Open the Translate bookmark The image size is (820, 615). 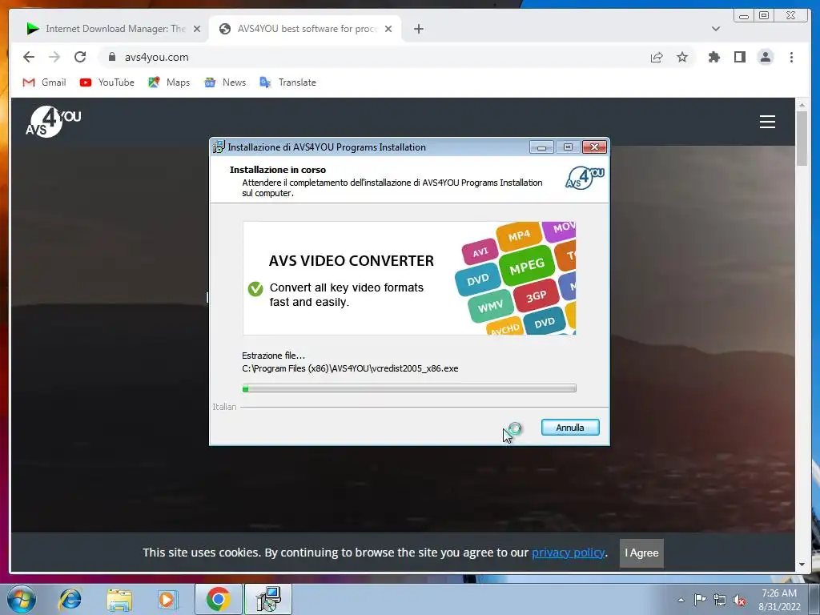tap(287, 82)
